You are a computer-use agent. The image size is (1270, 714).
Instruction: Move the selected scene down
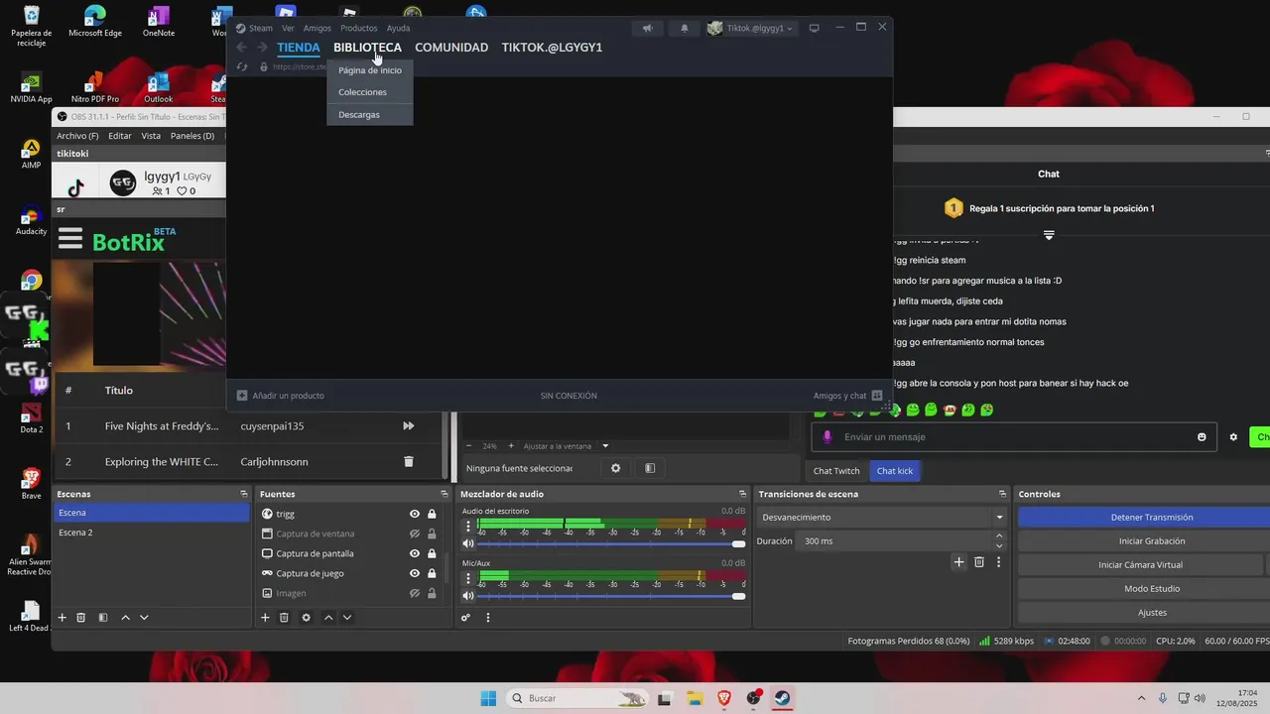click(x=144, y=617)
